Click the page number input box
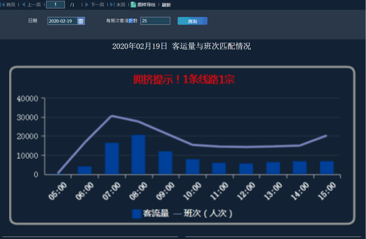This screenshot has width=366, height=239. pyautogui.click(x=55, y=5)
